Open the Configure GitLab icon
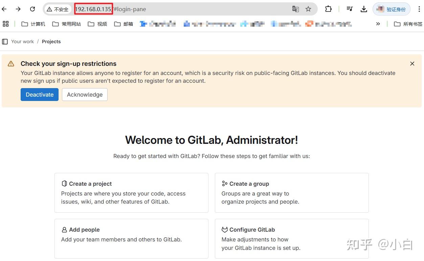The image size is (424, 261). [224, 230]
